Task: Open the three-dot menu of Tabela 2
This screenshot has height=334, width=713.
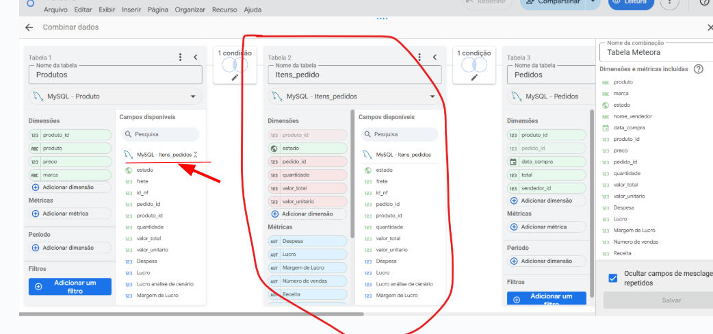Action: pyautogui.click(x=419, y=57)
